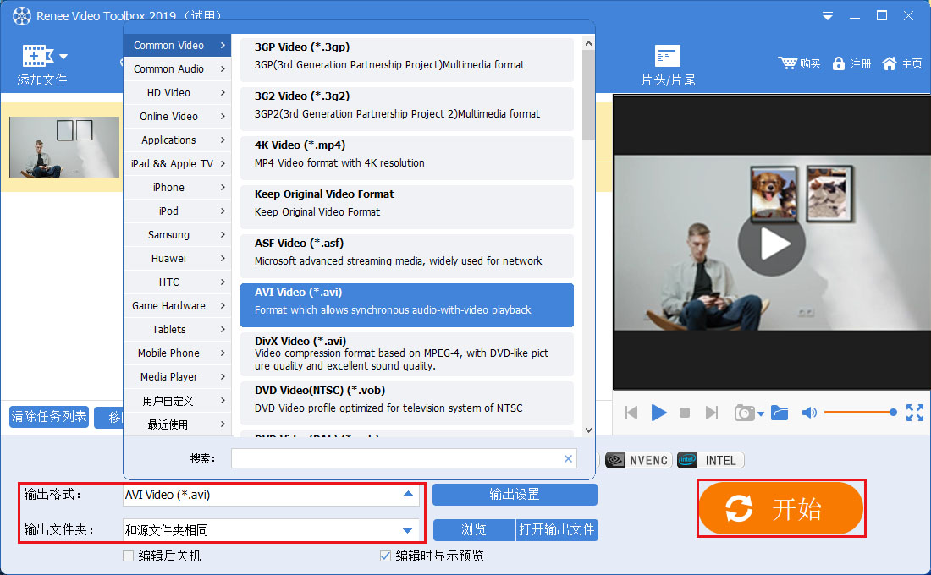Open 输出设置 output settings
Image resolution: width=931 pixels, height=575 pixels.
(515, 495)
